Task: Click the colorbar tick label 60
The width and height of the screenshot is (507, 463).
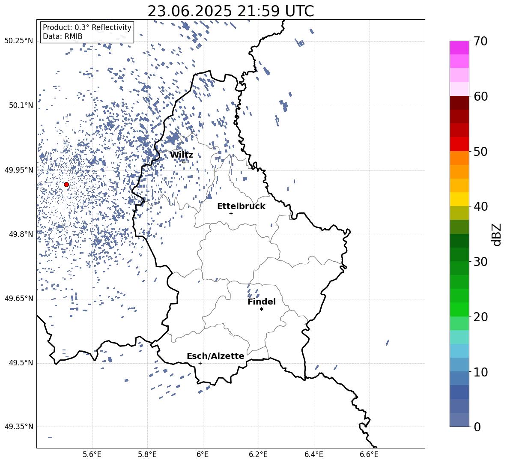Action: pyautogui.click(x=480, y=96)
